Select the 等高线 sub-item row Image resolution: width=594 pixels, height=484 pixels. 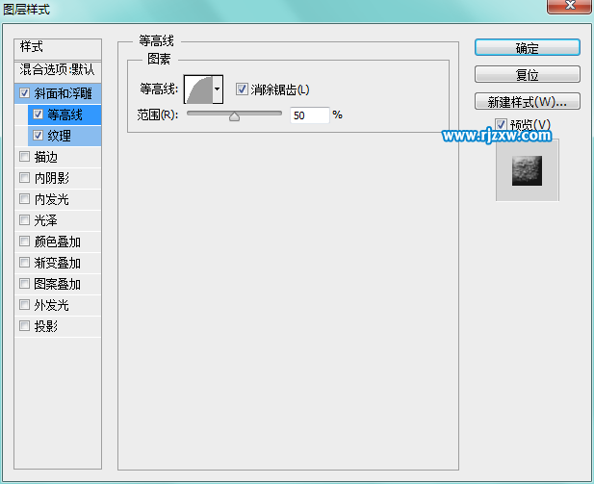pos(65,115)
